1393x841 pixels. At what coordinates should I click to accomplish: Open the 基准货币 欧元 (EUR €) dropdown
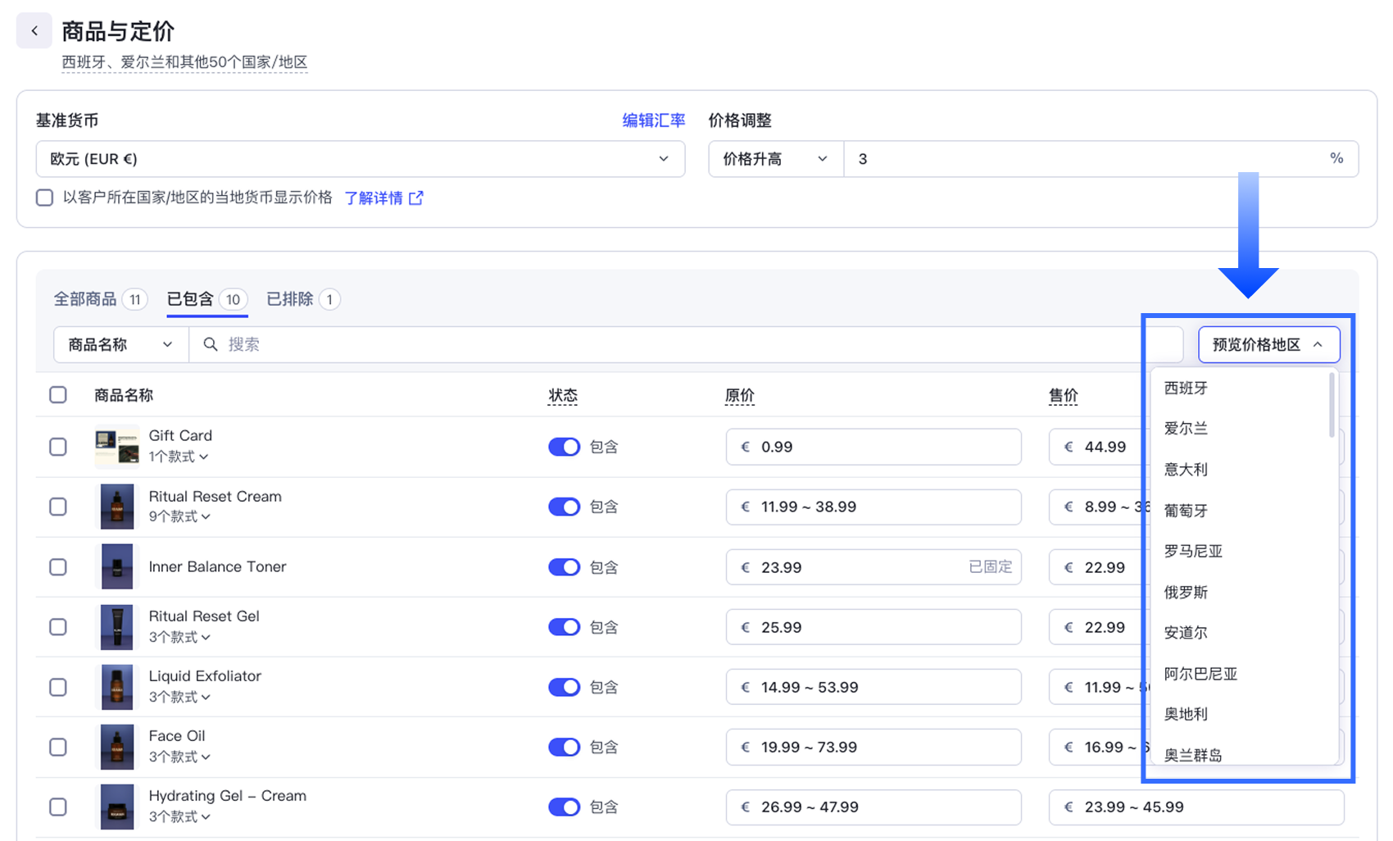(x=360, y=159)
